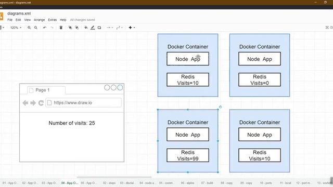The height and width of the screenshot is (187, 333).
Task: Open the Arrange menu
Action: pos(40,20)
